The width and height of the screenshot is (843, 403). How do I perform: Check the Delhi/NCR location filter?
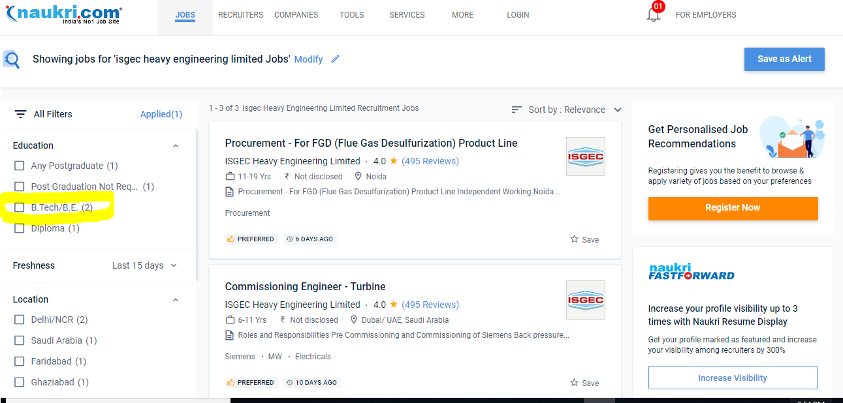coord(20,320)
